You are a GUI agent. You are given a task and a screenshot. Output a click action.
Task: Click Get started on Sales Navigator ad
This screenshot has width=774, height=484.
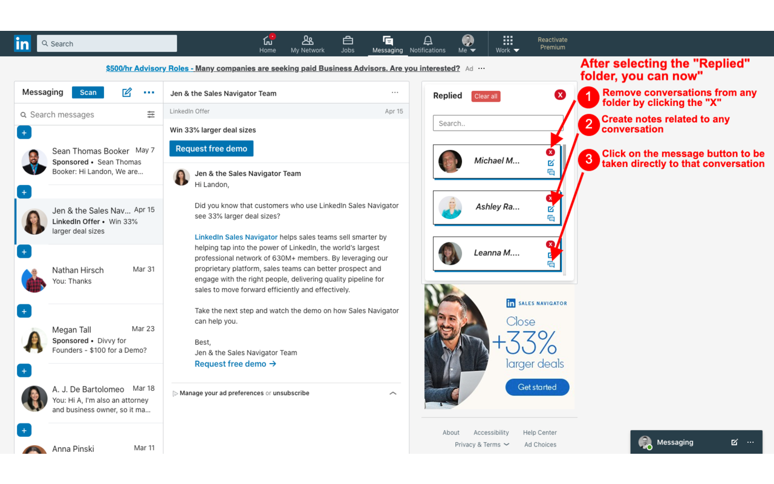[537, 387]
